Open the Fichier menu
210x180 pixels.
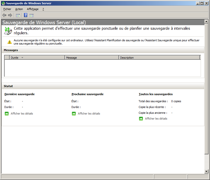click(7, 9)
